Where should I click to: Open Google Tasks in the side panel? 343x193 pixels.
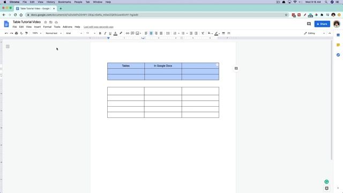pos(338,55)
